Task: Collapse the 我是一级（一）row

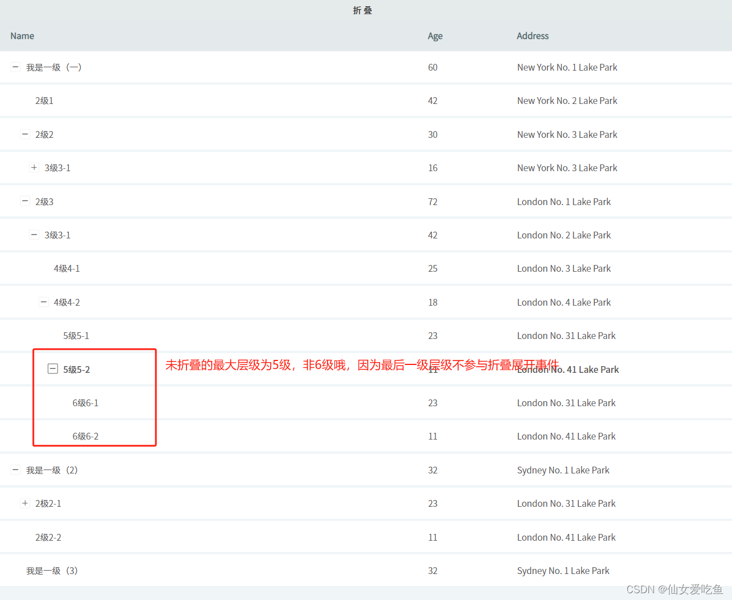Action: (15, 67)
